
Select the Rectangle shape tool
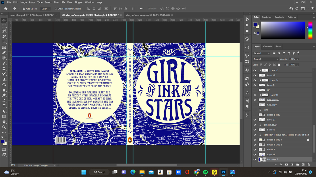click(x=4, y=116)
